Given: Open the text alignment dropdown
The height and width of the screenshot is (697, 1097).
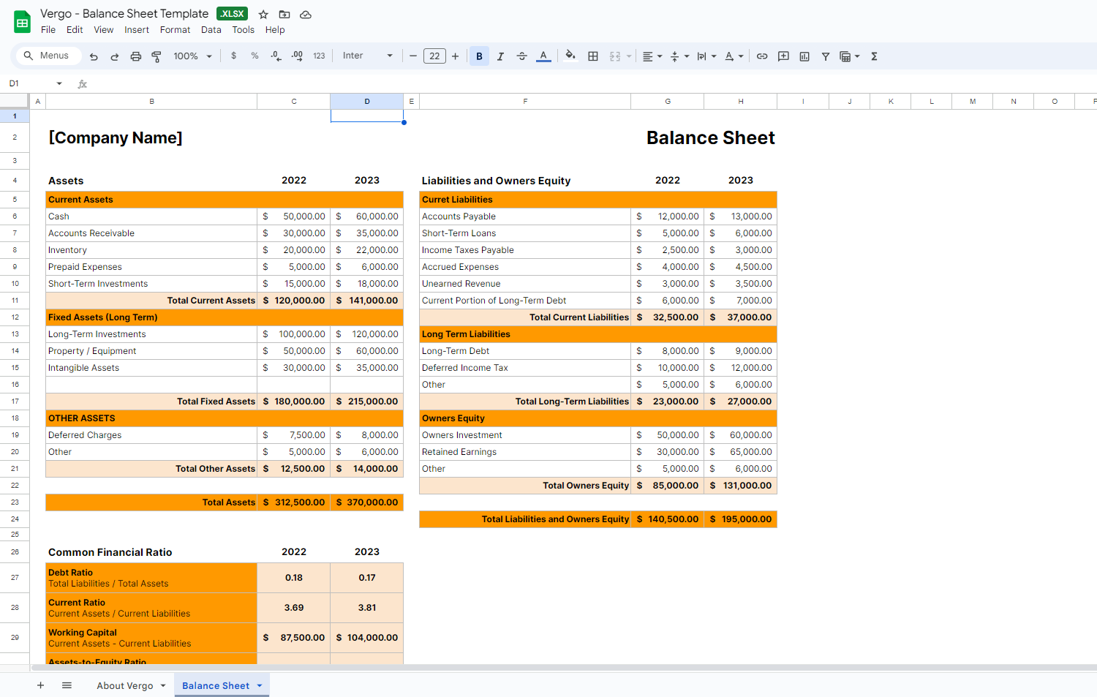Looking at the screenshot, I should pos(652,56).
